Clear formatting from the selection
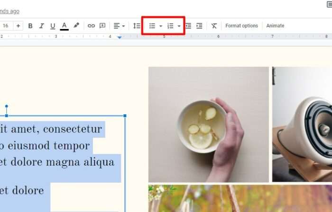Viewport: 332px width, 212px height. [214, 26]
